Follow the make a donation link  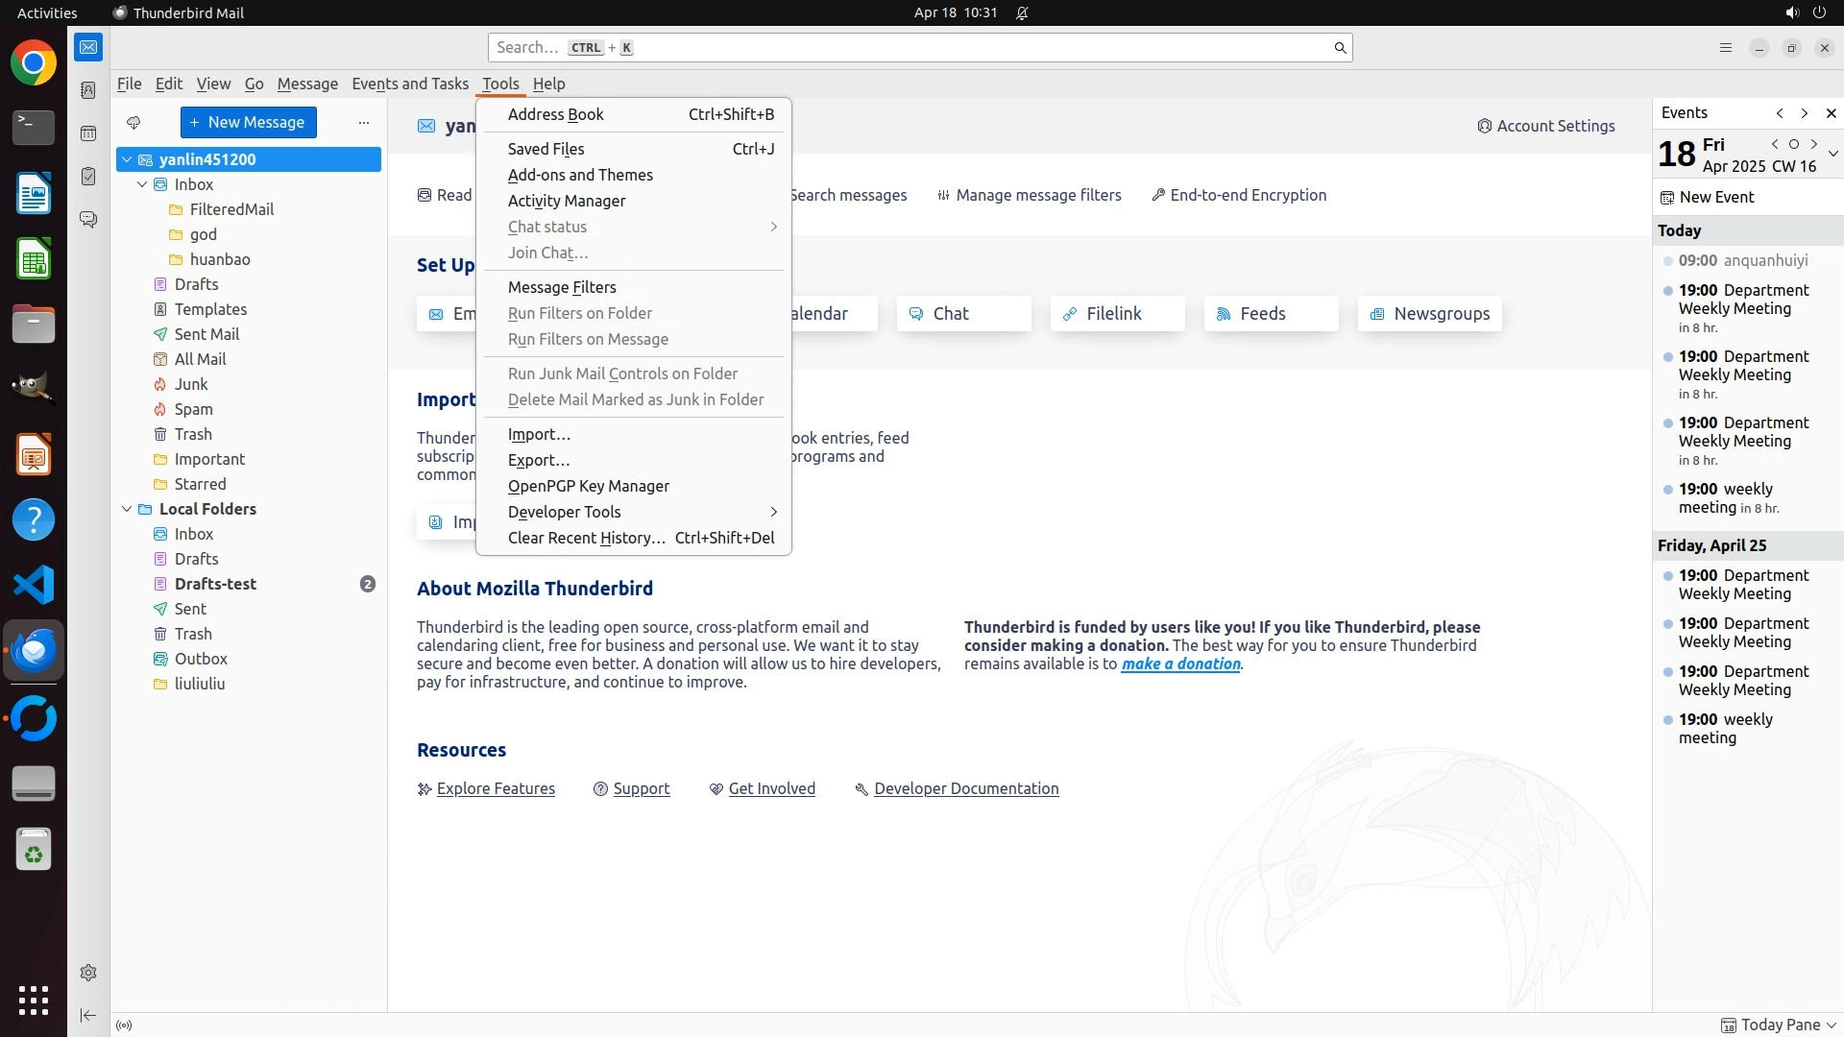(1180, 663)
